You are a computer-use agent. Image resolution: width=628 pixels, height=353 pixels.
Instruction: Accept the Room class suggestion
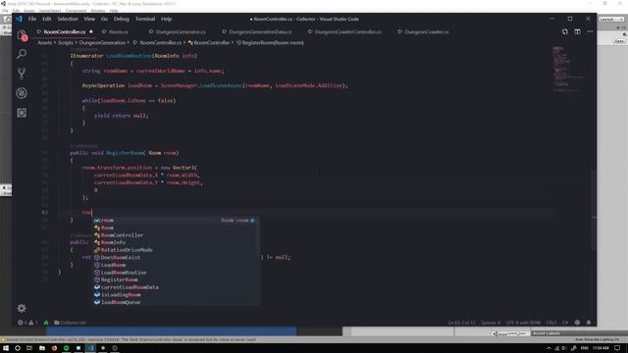point(177,227)
